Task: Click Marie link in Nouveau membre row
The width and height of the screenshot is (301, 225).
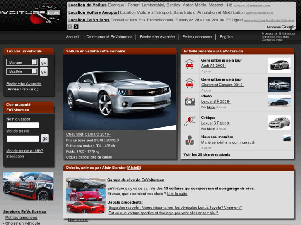Action: click(x=206, y=142)
